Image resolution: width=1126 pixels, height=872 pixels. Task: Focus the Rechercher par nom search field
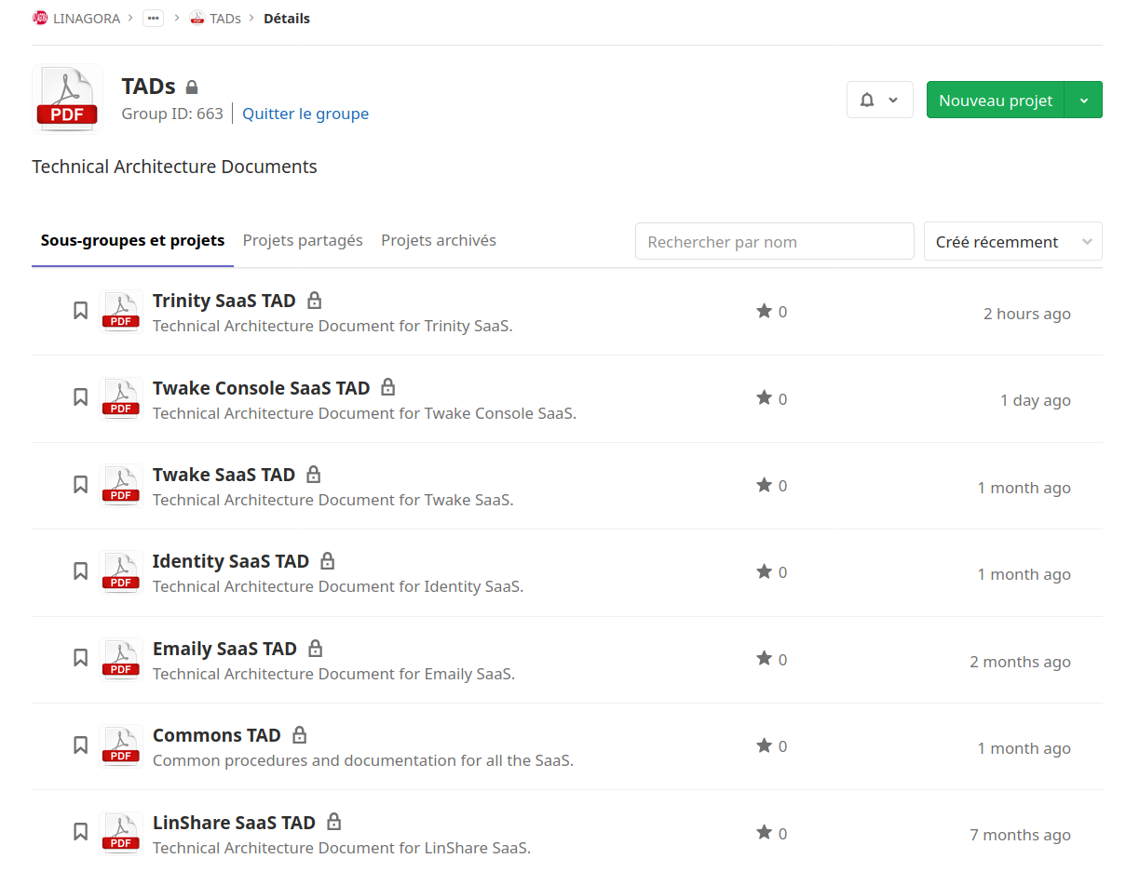(x=774, y=242)
